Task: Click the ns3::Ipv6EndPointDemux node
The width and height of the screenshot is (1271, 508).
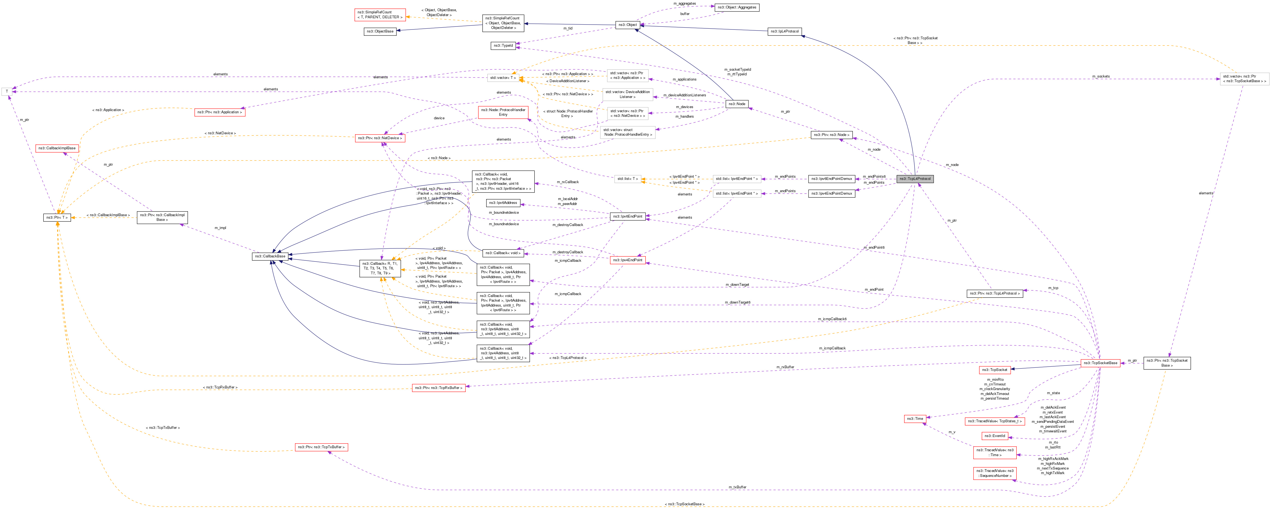Action: 831,179
